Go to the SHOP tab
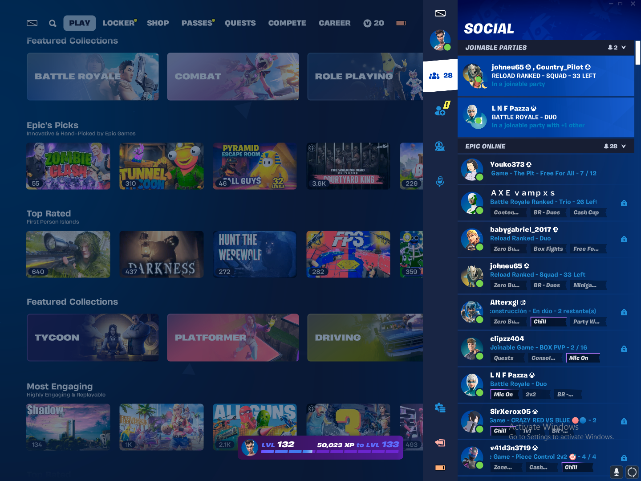 coord(158,23)
